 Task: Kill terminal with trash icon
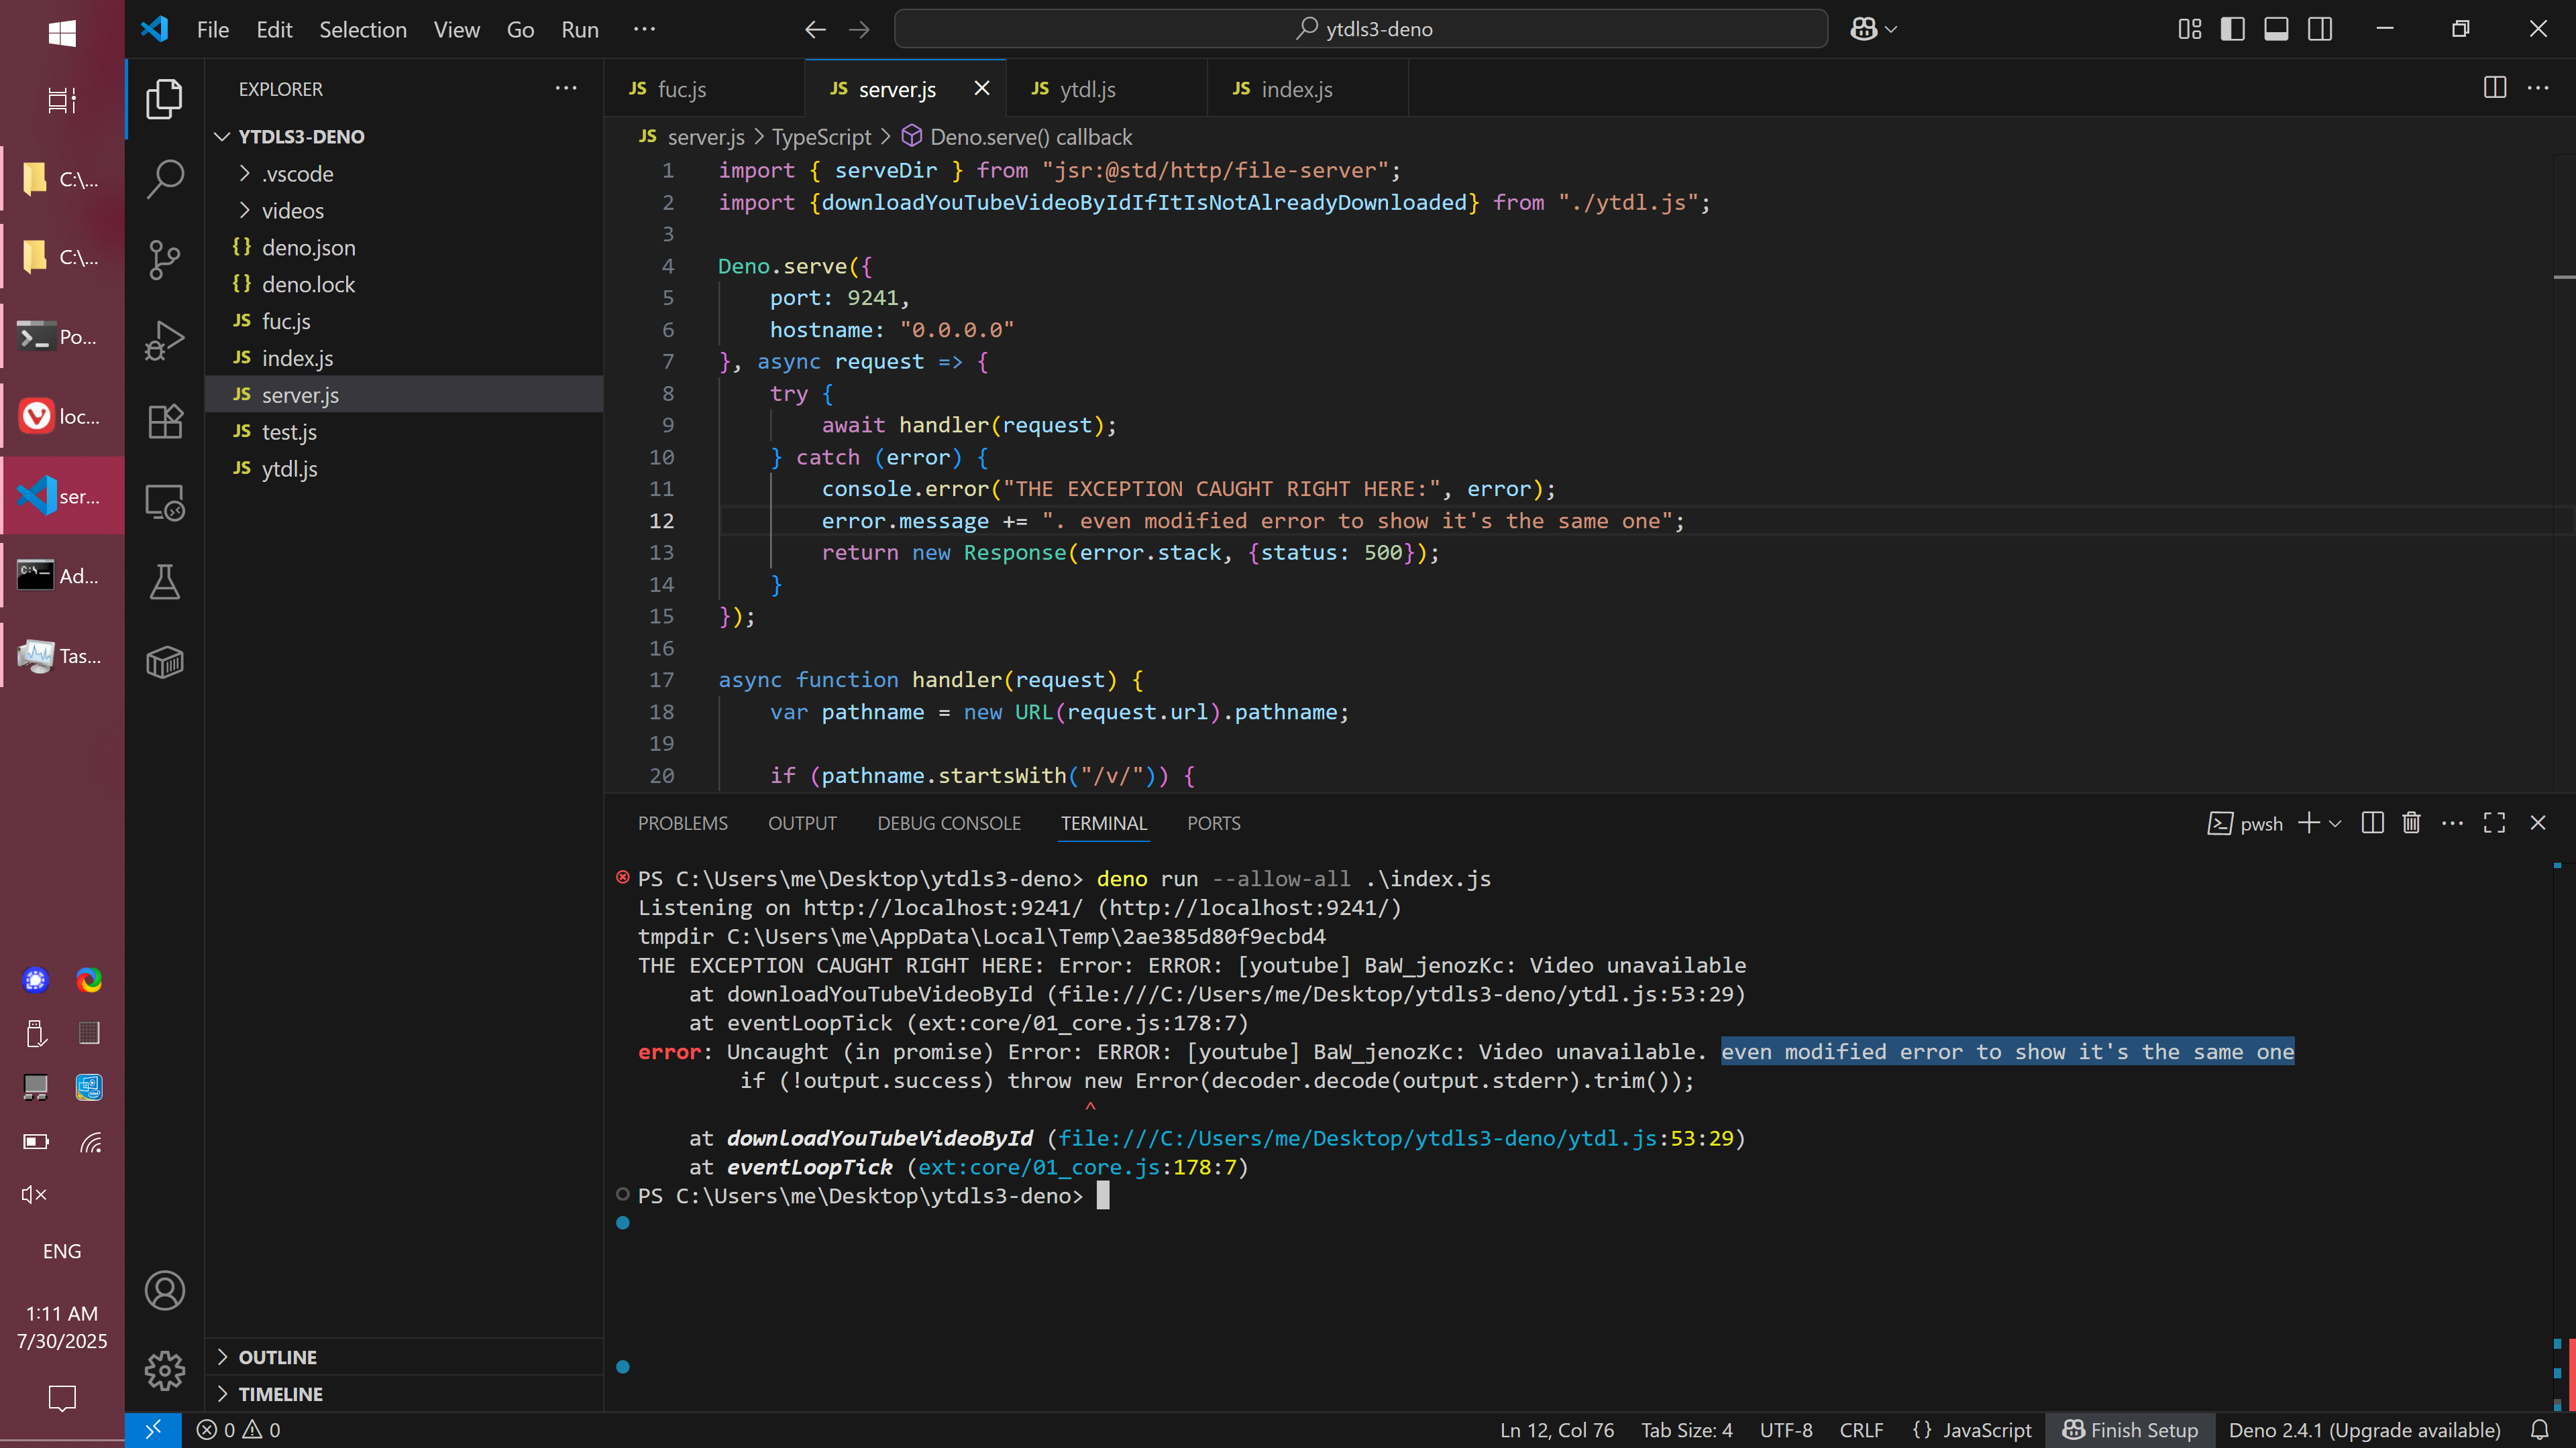pos(2412,823)
